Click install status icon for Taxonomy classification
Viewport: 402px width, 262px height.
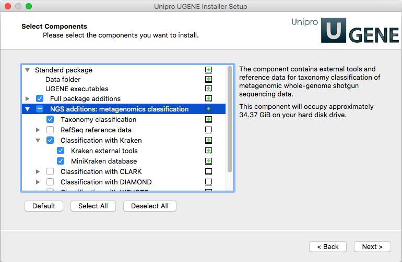pyautogui.click(x=208, y=119)
